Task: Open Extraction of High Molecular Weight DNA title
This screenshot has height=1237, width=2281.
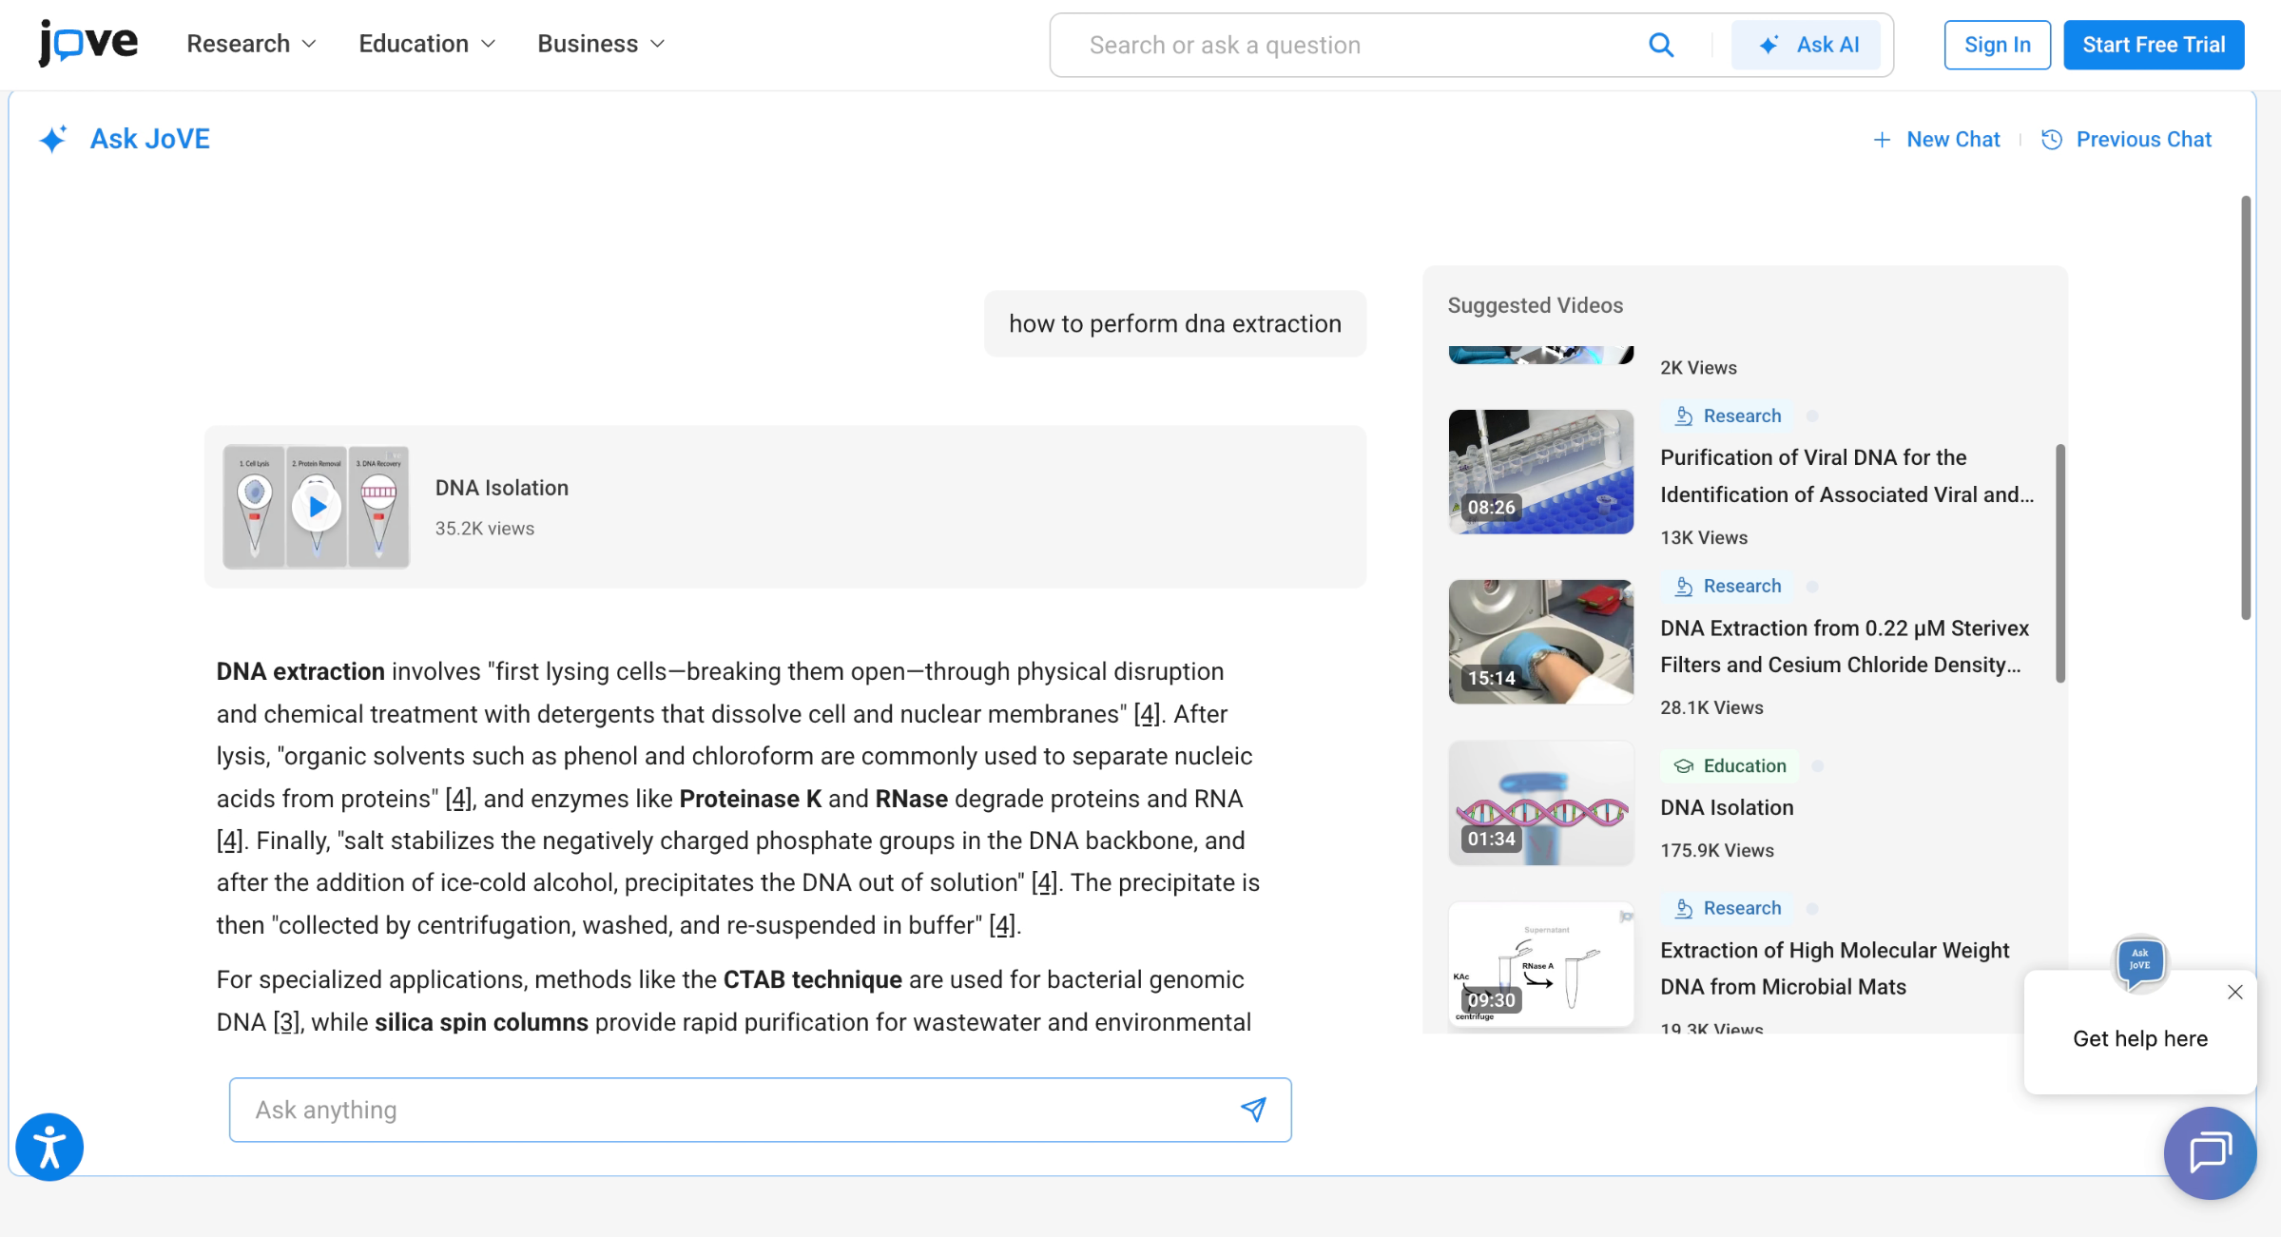Action: coord(1834,969)
